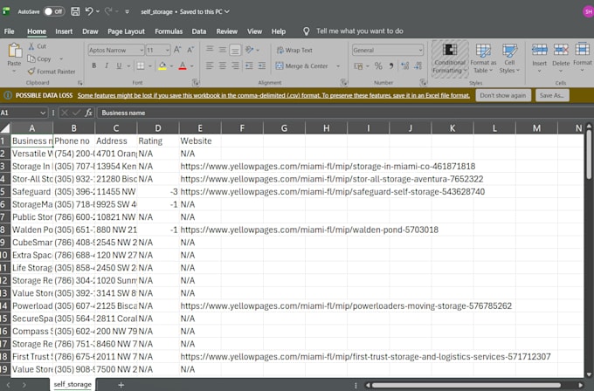
Task: Click the Borders icon
Action: point(141,65)
